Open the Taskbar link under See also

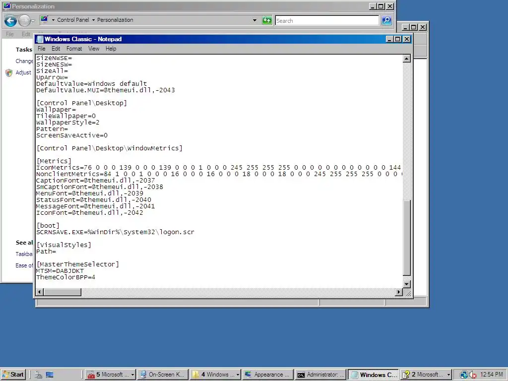point(24,254)
